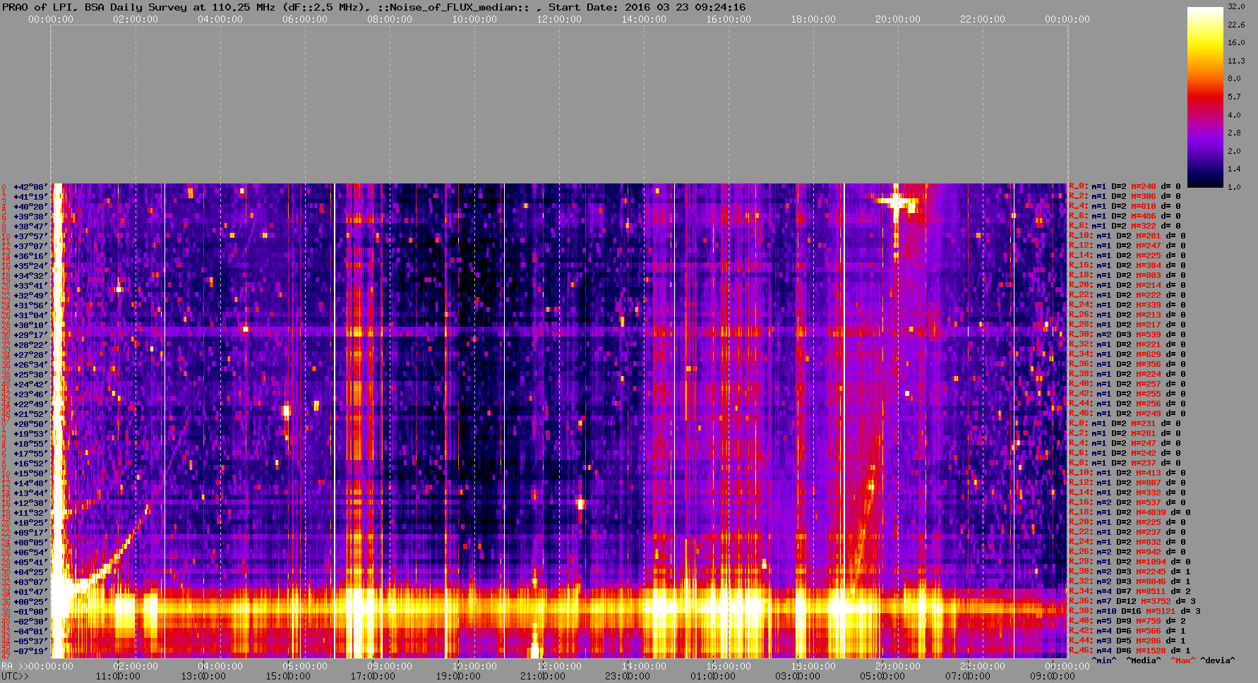Click the statistics row with M=249
The height and width of the screenshot is (683, 1258).
tap(1127, 414)
